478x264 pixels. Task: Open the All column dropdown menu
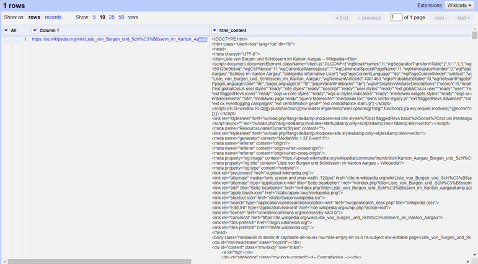[x=6, y=30]
